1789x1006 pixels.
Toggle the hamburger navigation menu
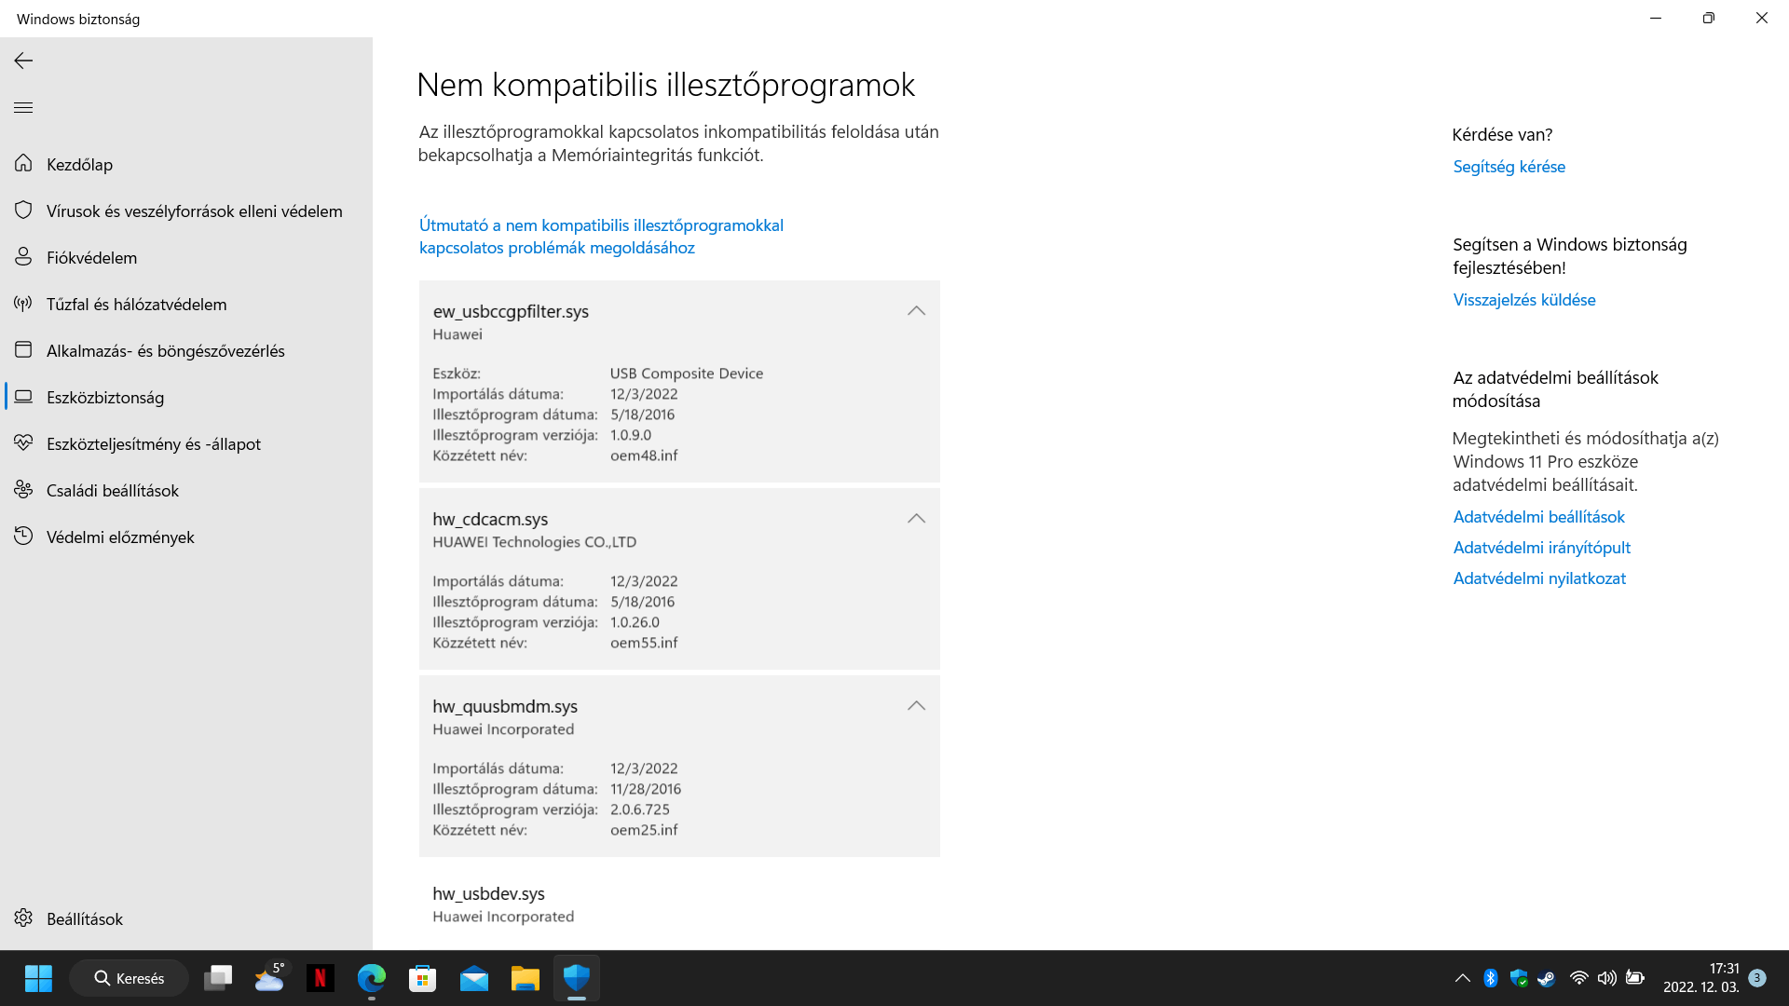(x=23, y=107)
